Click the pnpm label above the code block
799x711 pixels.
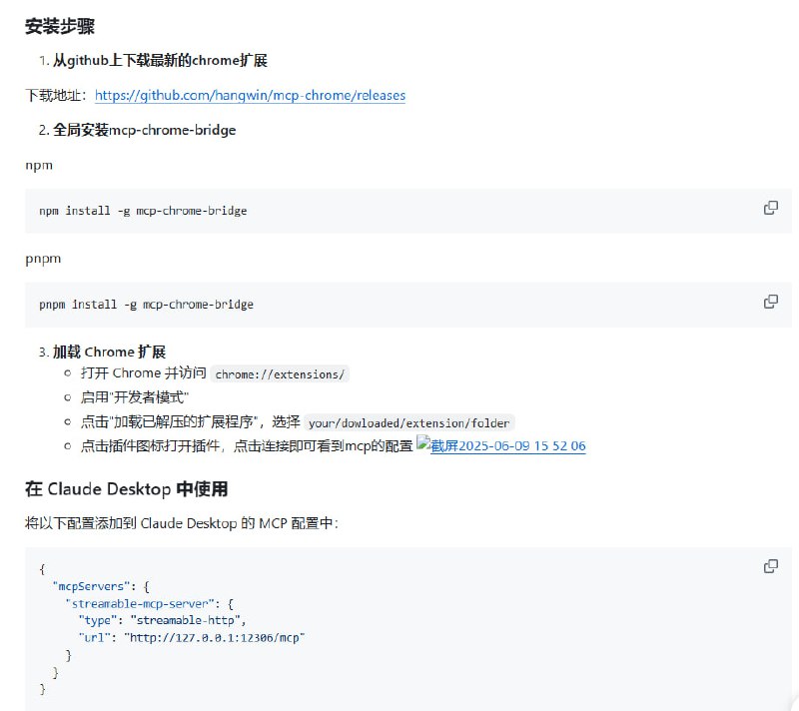[41, 259]
